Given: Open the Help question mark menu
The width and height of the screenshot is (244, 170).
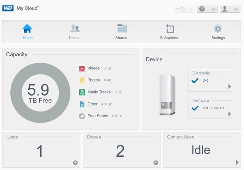Looking at the screenshot, I should [x=207, y=9].
